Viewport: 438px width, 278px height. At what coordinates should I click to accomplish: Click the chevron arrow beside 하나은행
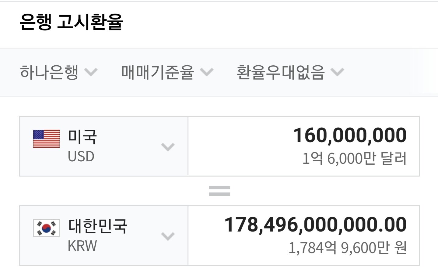(x=91, y=72)
